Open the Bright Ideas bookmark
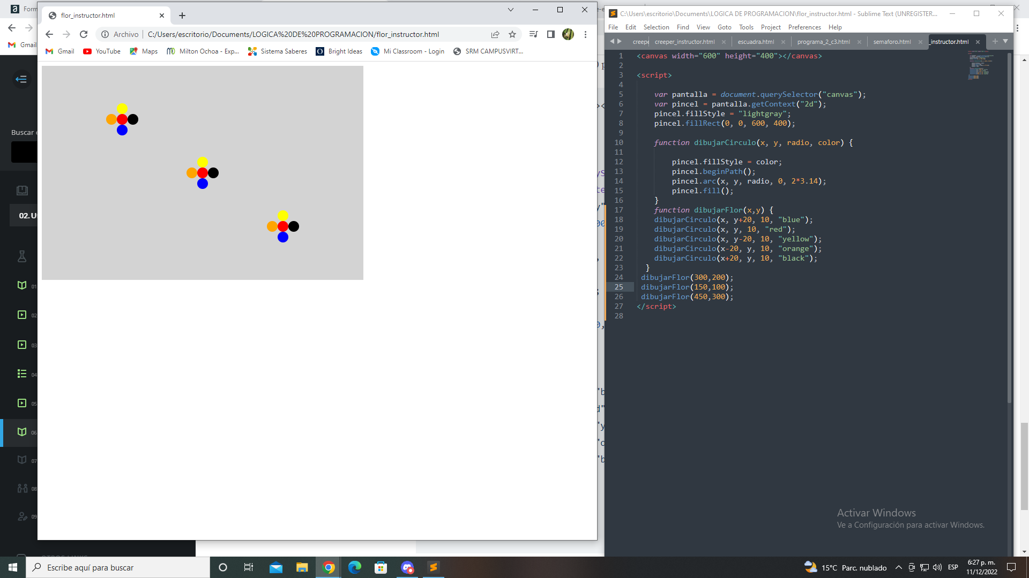1029x578 pixels. (339, 51)
